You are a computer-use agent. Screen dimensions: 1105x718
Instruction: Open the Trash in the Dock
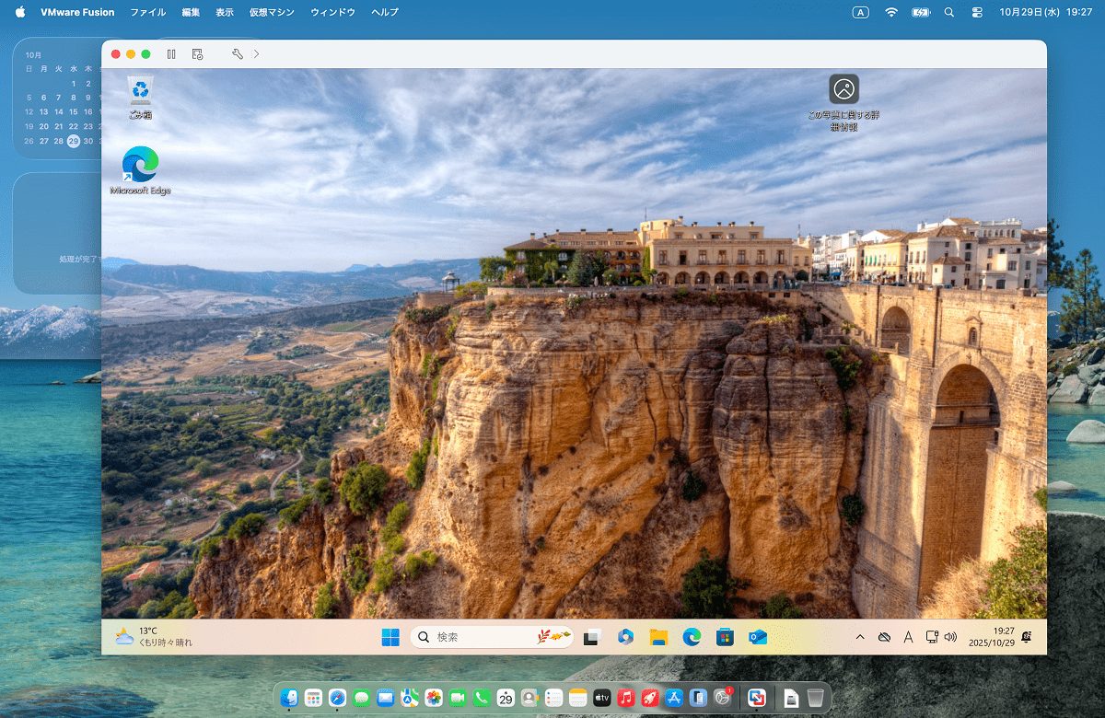pyautogui.click(x=815, y=698)
